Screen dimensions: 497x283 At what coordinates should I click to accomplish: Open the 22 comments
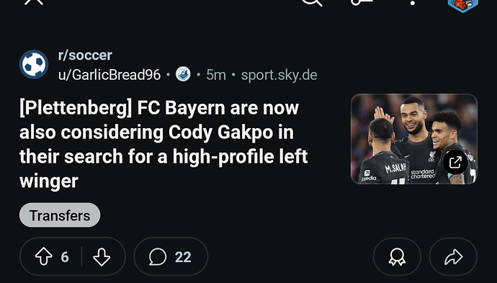pyautogui.click(x=171, y=256)
